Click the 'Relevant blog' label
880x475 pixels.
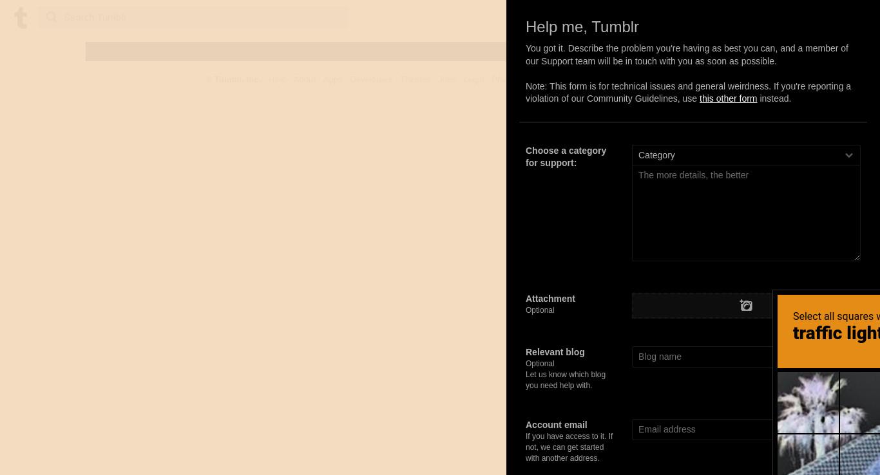click(x=555, y=352)
